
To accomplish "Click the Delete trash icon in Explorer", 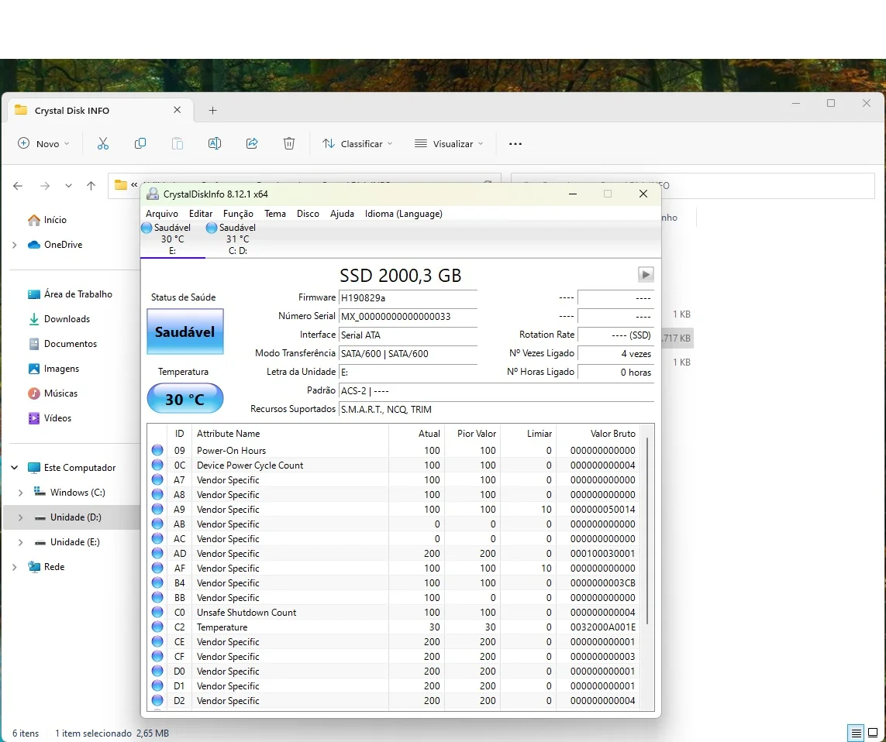I will pos(289,143).
